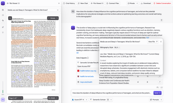Click the Data Snippets info icon
Image resolution: width=173 pixels, height=103 pixels.
pos(88,58)
